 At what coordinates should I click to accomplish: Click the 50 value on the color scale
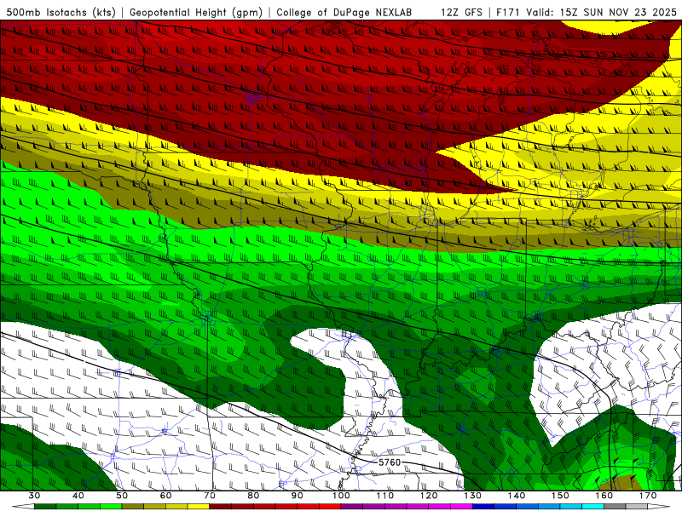coord(122,496)
